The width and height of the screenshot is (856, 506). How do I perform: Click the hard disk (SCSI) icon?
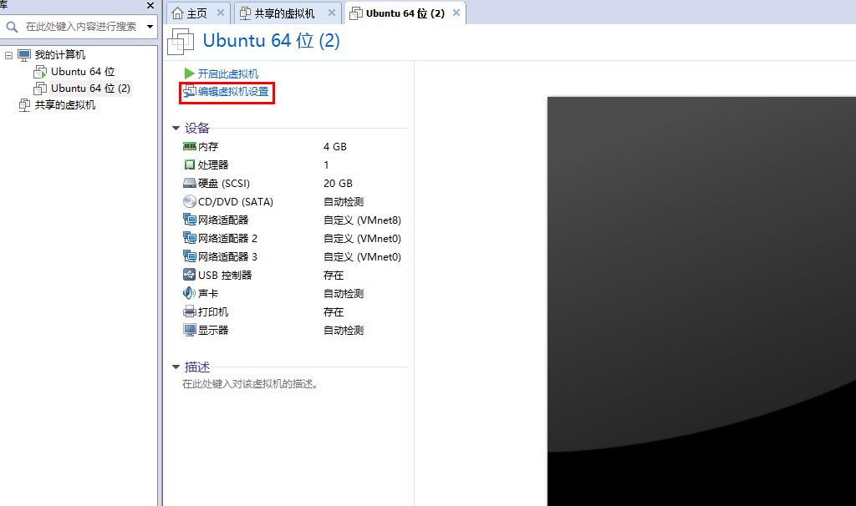pos(190,183)
